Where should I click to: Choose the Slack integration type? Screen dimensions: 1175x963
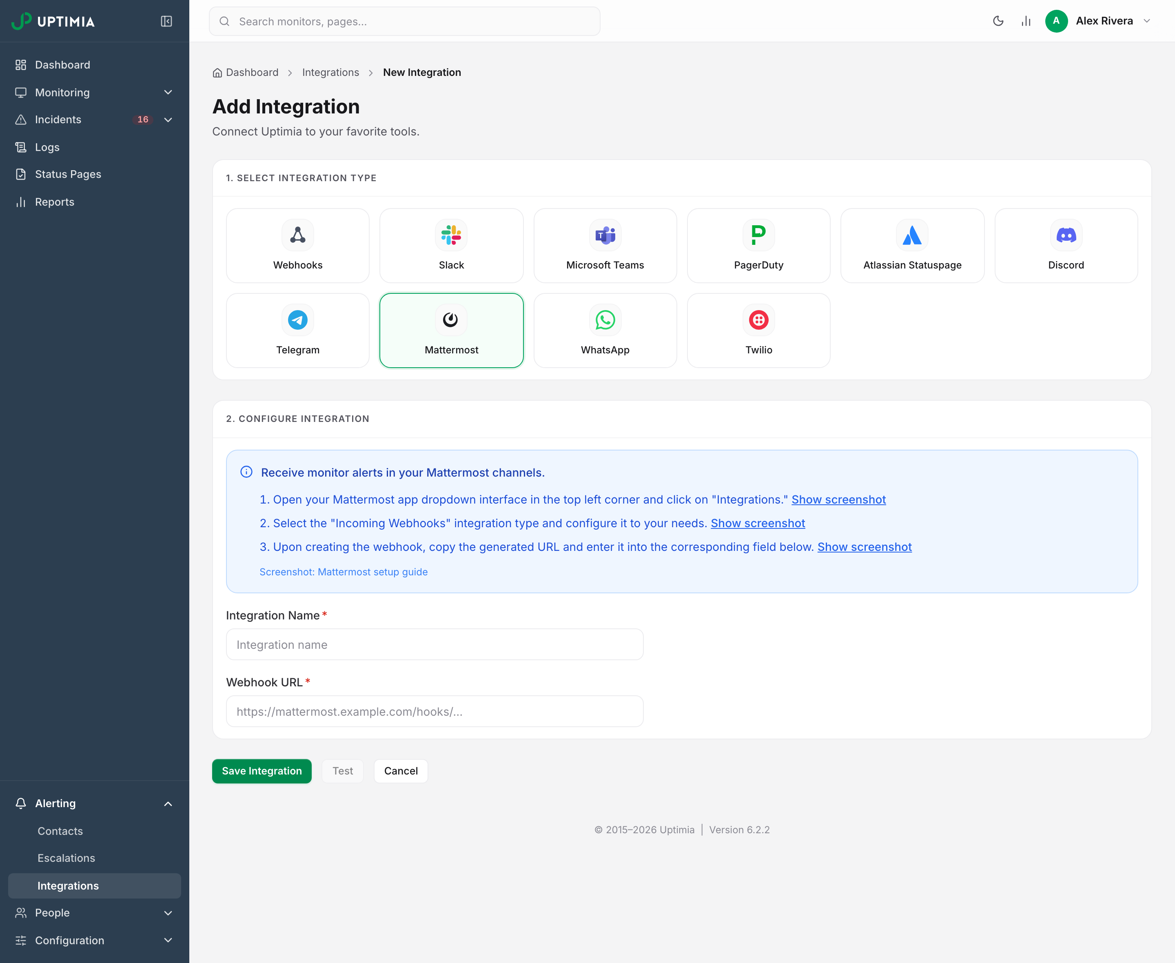click(451, 246)
